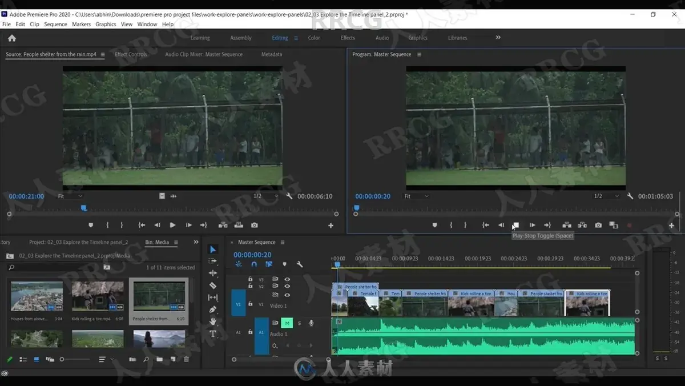Toggle lock on Audio 1 track
Screen dimensions: 685x386
click(250, 331)
